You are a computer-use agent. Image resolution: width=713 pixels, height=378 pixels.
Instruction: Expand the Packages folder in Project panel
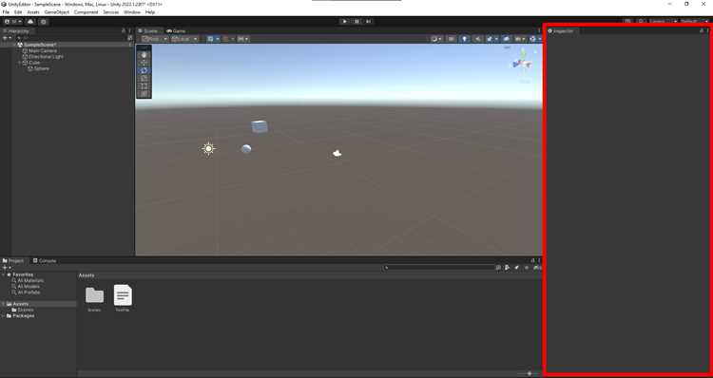(4, 315)
